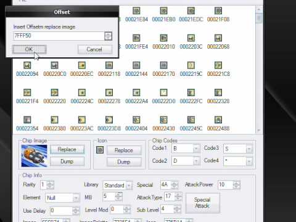Select chip icon labeled 000221F4
Screen dimensions: 296x222
click(27, 92)
